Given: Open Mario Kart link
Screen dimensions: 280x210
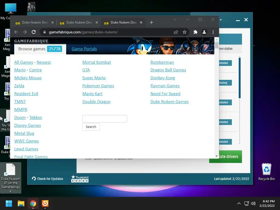Looking at the screenshot, I should click(92, 94).
